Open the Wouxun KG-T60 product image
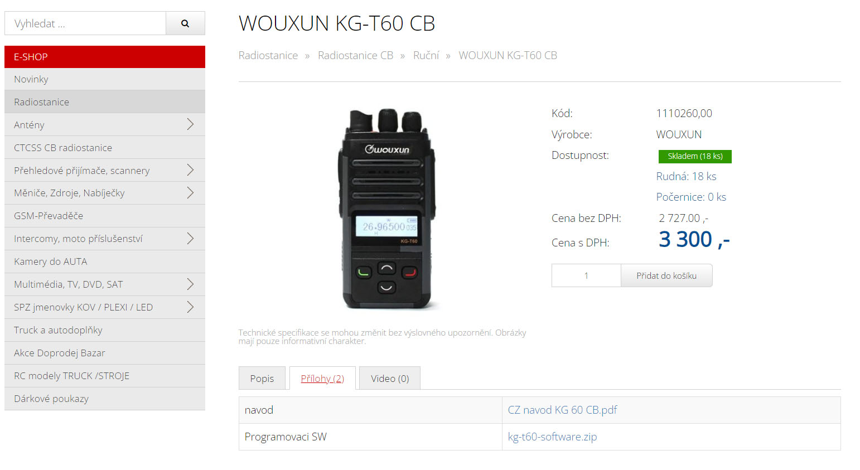This screenshot has width=860, height=470. [x=387, y=209]
